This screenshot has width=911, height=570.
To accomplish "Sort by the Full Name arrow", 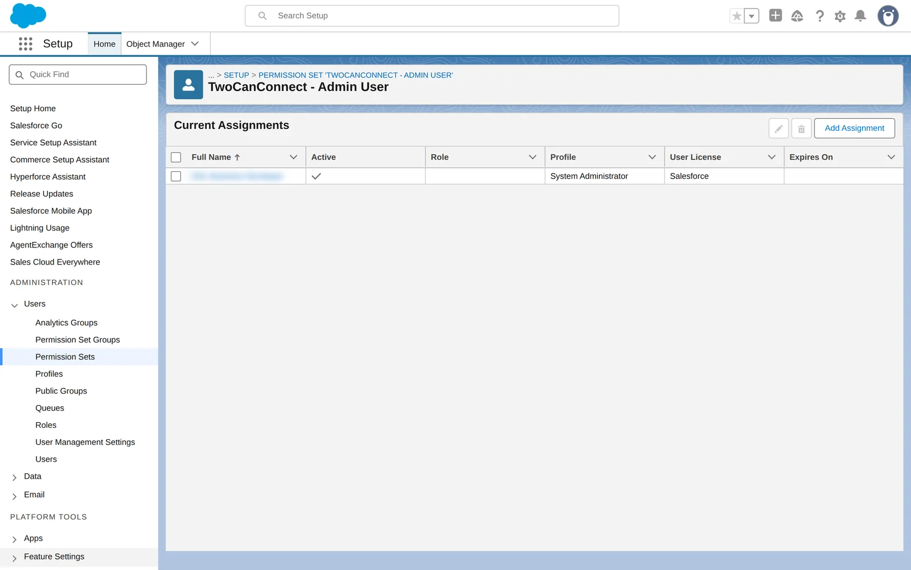I will 237,157.
